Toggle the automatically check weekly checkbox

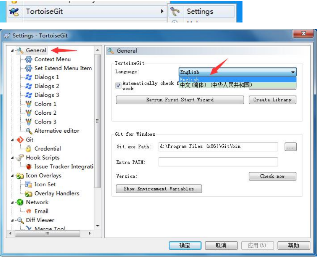tap(118, 85)
